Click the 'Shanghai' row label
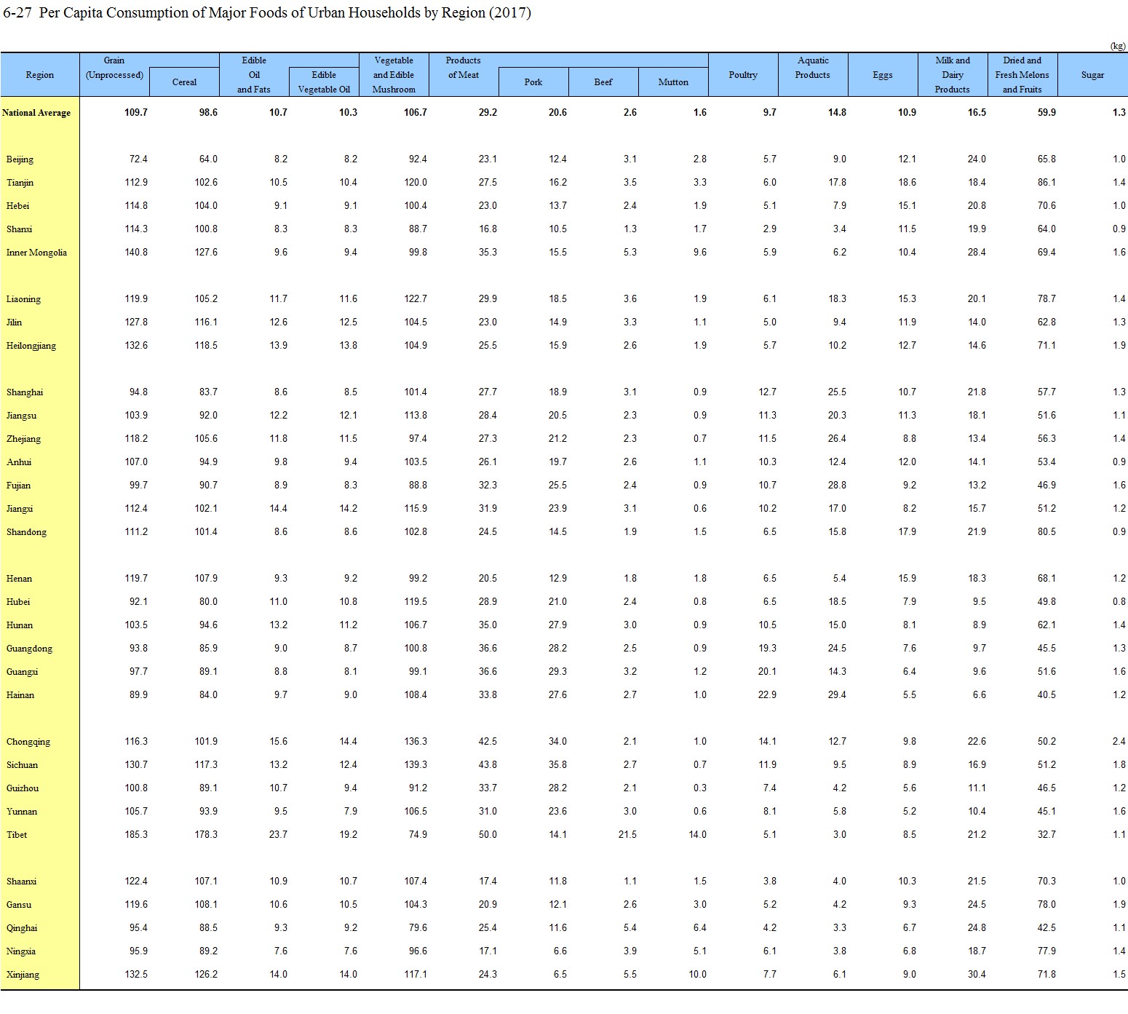The height and width of the screenshot is (1014, 1128). (25, 392)
